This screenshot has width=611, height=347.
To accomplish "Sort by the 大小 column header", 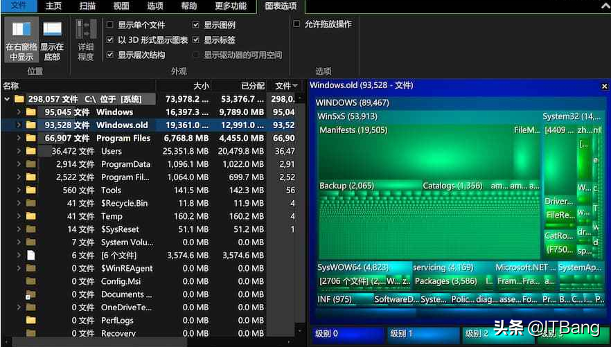I will point(200,86).
